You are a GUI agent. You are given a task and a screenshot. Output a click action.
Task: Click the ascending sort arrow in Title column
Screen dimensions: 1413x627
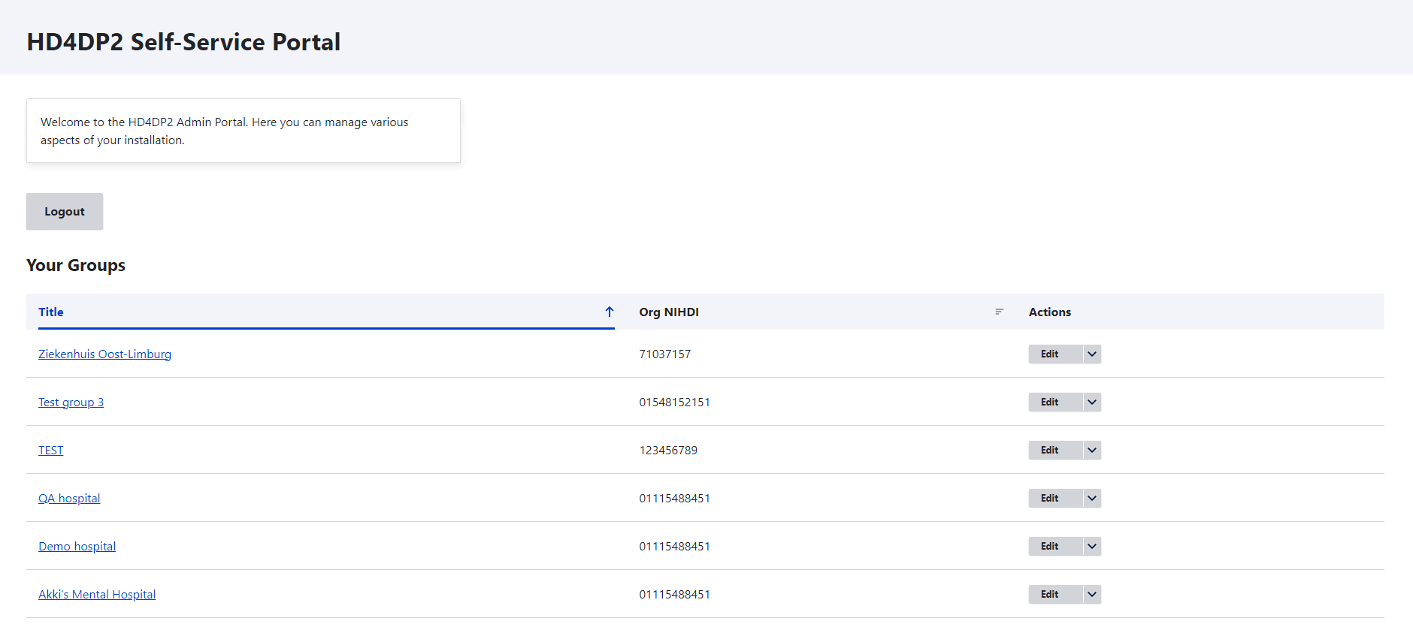point(610,312)
